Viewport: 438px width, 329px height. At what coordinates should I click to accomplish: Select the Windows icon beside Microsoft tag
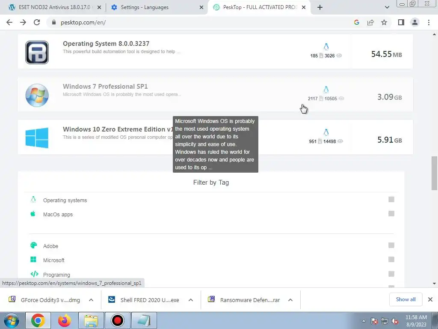point(33,260)
